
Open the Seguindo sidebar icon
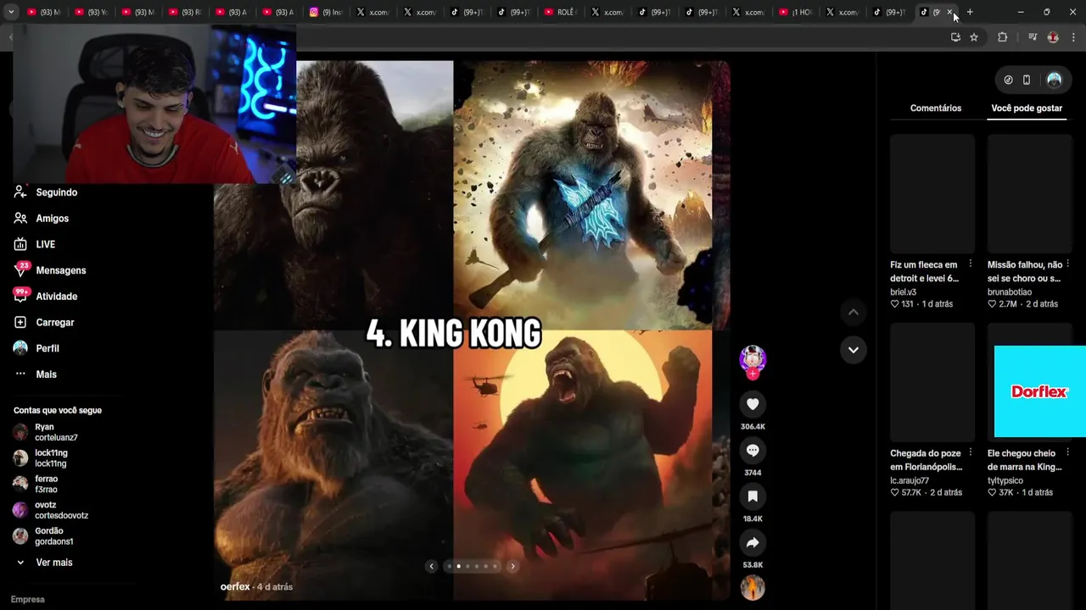[x=20, y=192]
